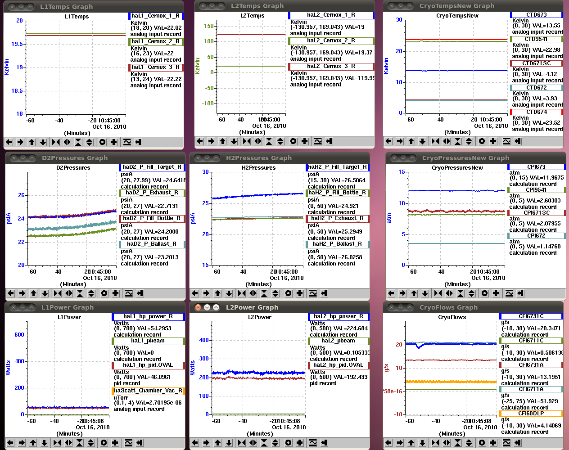Screen dimensions: 569x450
Task: Click VAL=11.9675 reading in CryoPressuresNew legend
Action: pos(545,178)
